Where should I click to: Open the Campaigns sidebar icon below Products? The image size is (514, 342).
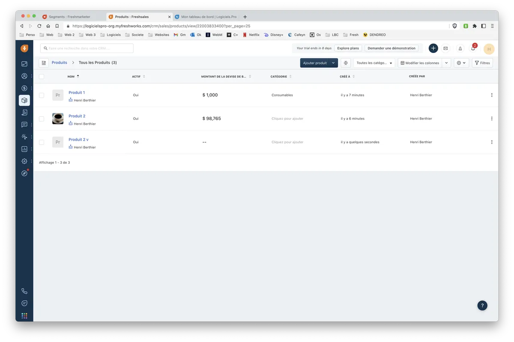24,112
